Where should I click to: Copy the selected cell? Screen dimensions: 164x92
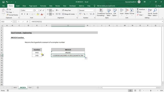[x=10, y=12]
